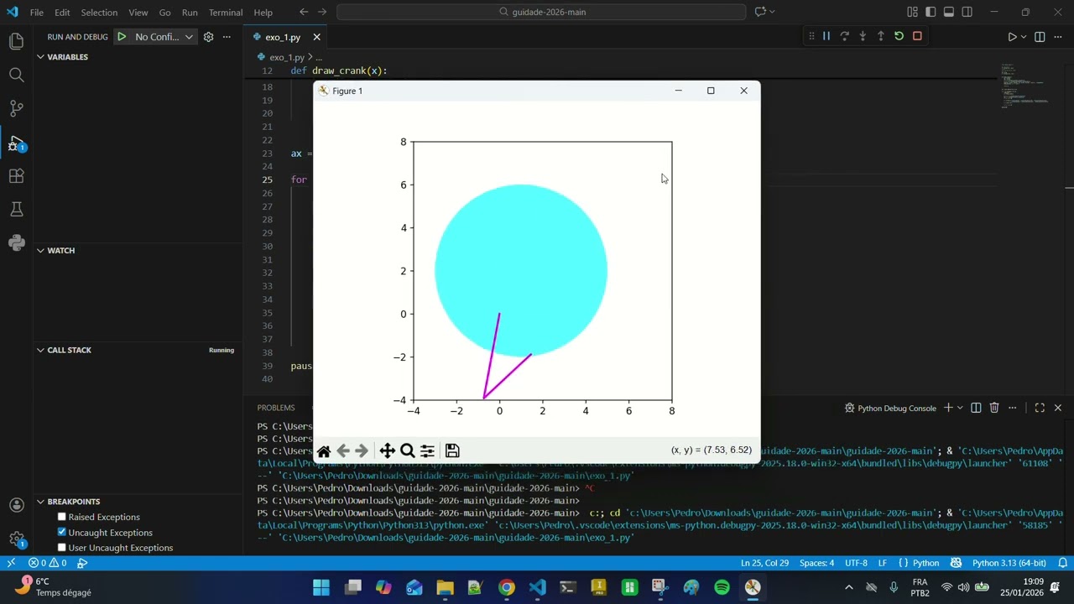Open Source Control view in activity bar
Image resolution: width=1074 pixels, height=604 pixels.
pyautogui.click(x=16, y=108)
